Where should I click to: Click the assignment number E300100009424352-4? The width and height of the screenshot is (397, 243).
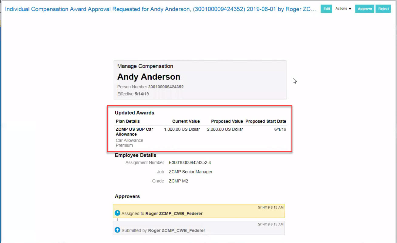pos(190,163)
